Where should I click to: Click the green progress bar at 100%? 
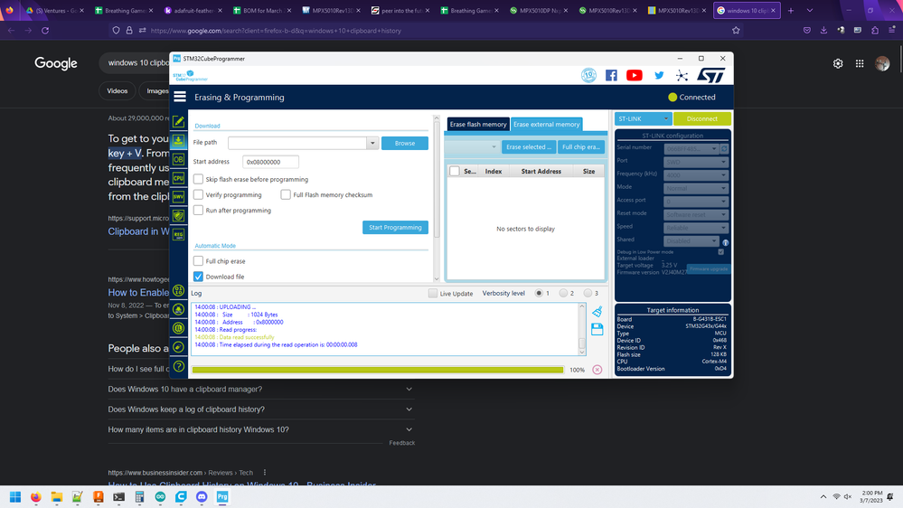[378, 370]
